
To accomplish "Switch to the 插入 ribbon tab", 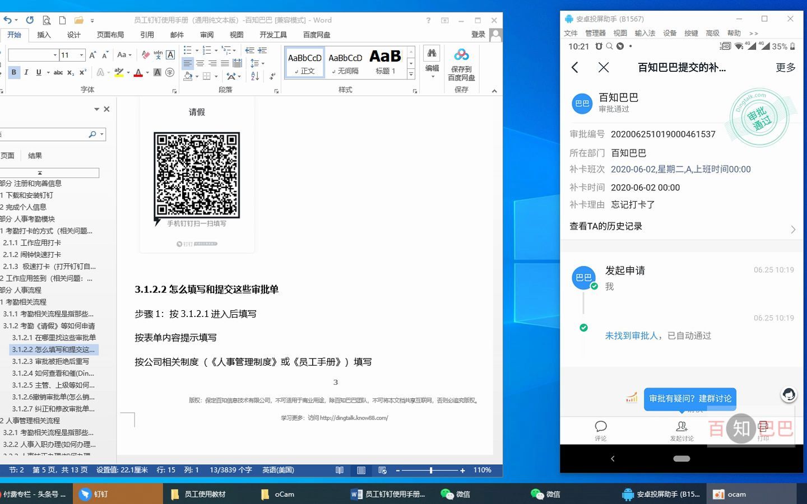I will [x=44, y=35].
